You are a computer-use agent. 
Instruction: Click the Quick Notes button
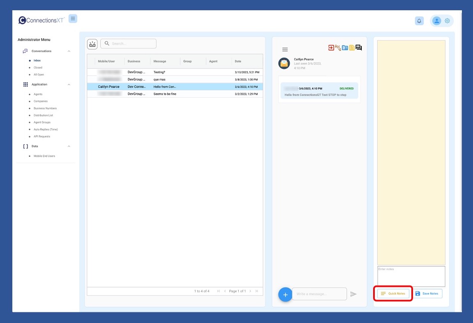point(393,293)
